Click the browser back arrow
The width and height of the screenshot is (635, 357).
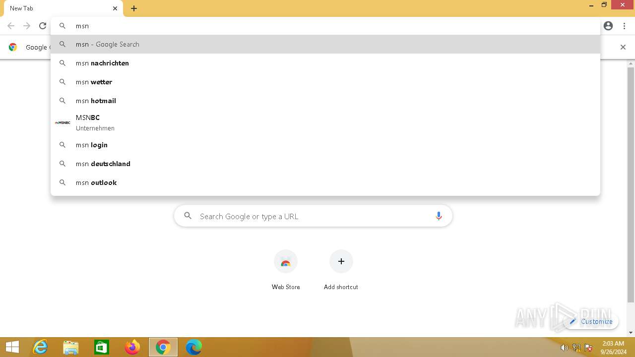click(11, 26)
